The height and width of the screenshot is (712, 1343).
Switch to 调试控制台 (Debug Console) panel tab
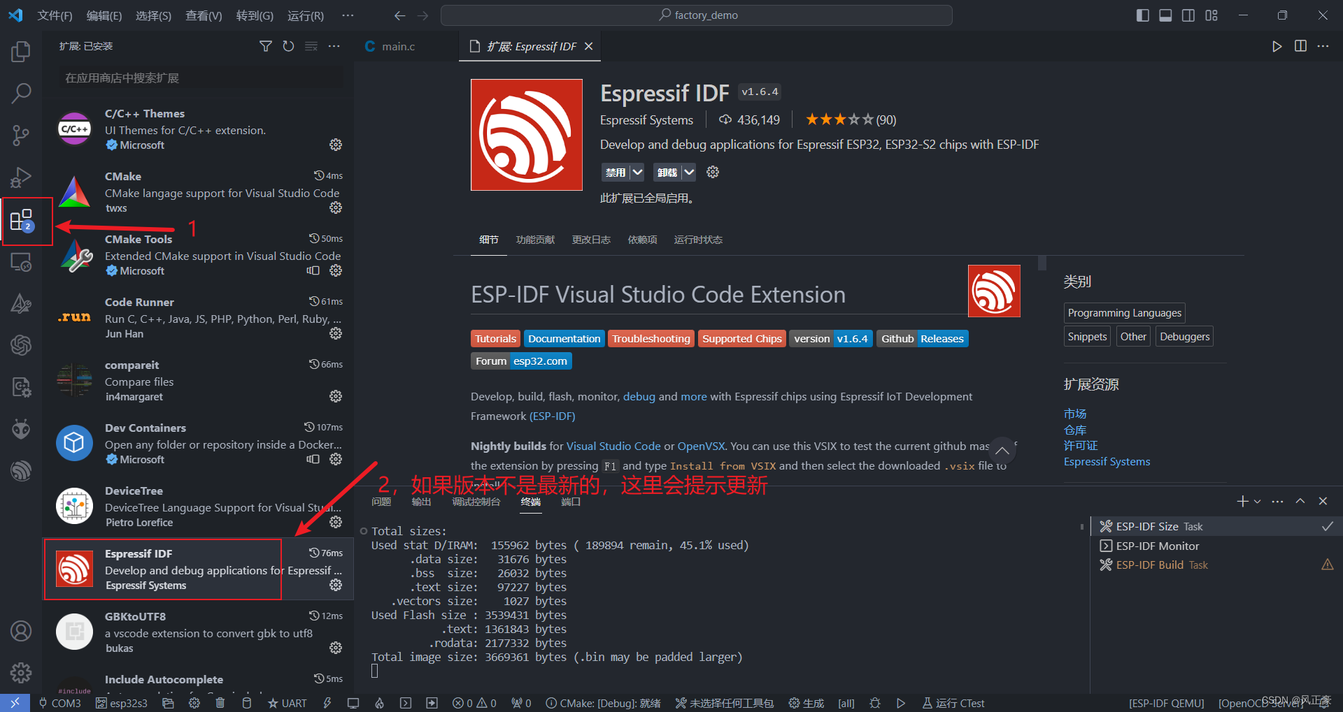(x=476, y=502)
